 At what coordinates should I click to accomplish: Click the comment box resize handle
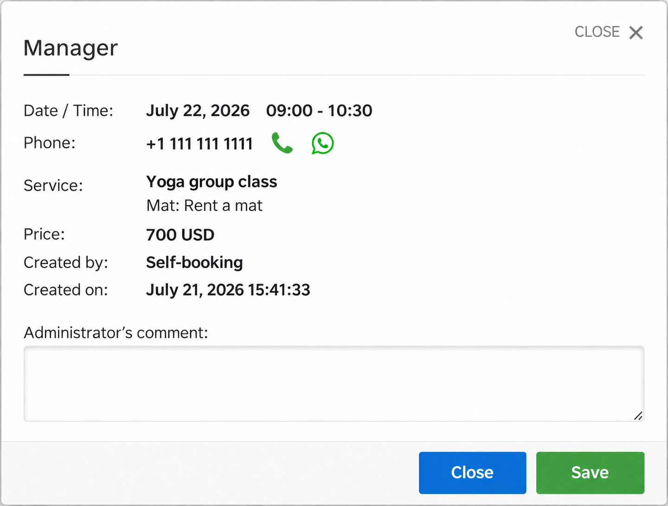tap(638, 416)
